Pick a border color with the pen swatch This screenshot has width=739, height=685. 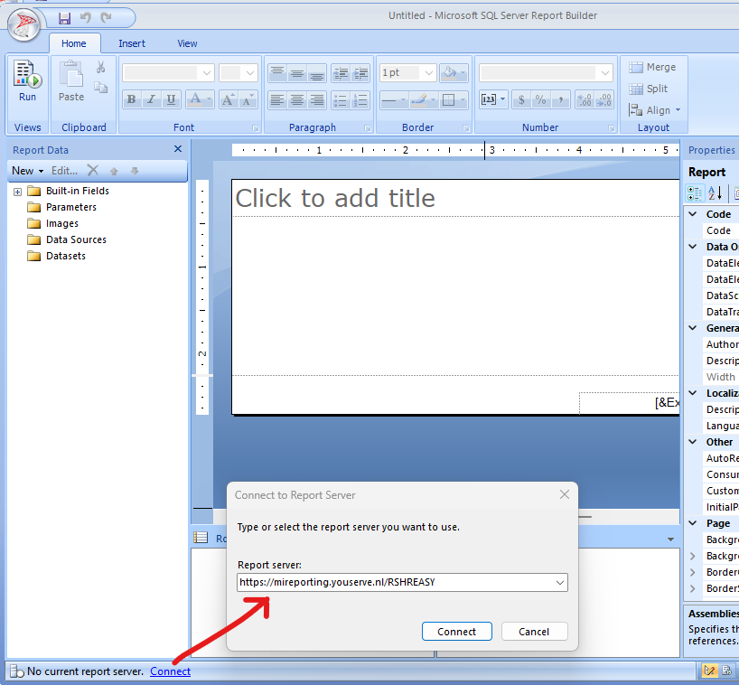[423, 99]
